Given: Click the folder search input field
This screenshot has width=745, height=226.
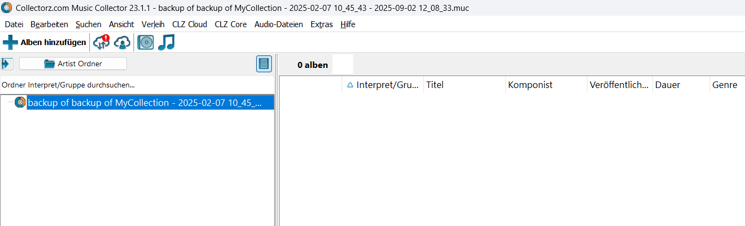Looking at the screenshot, I should point(136,85).
